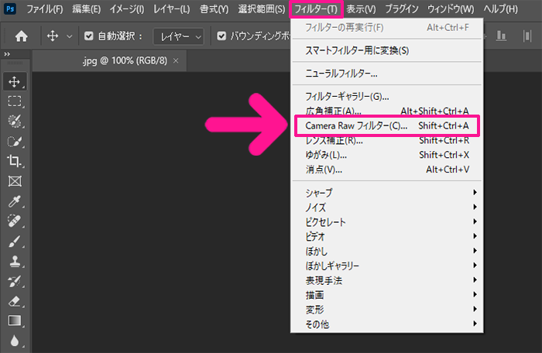Select the History Brush tool
542x353 pixels.
[x=14, y=282]
